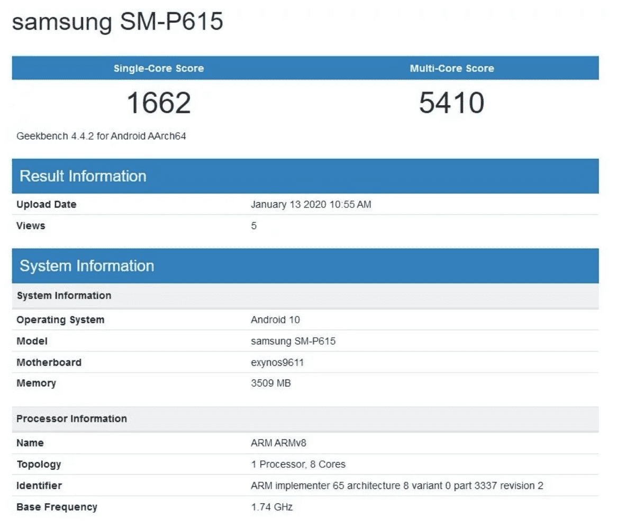Click the Result Information section header
617x525 pixels.
pos(305,176)
